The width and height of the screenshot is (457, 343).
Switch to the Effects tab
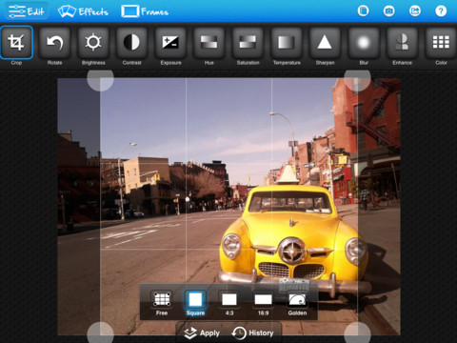click(x=83, y=11)
